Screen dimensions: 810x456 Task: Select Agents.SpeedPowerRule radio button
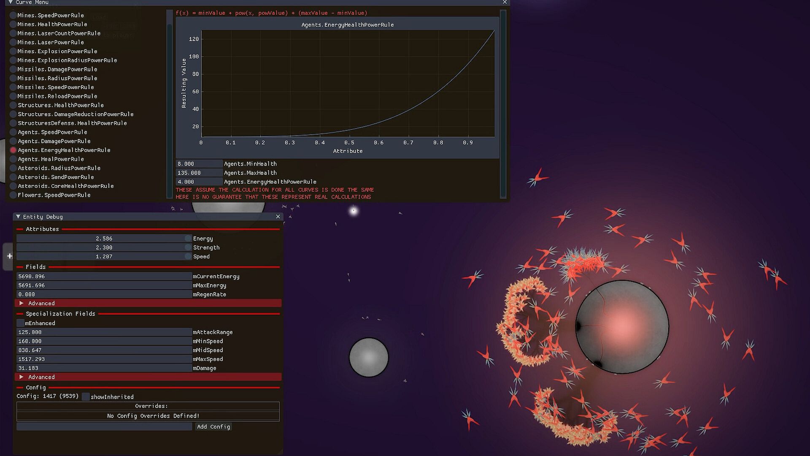pos(13,132)
